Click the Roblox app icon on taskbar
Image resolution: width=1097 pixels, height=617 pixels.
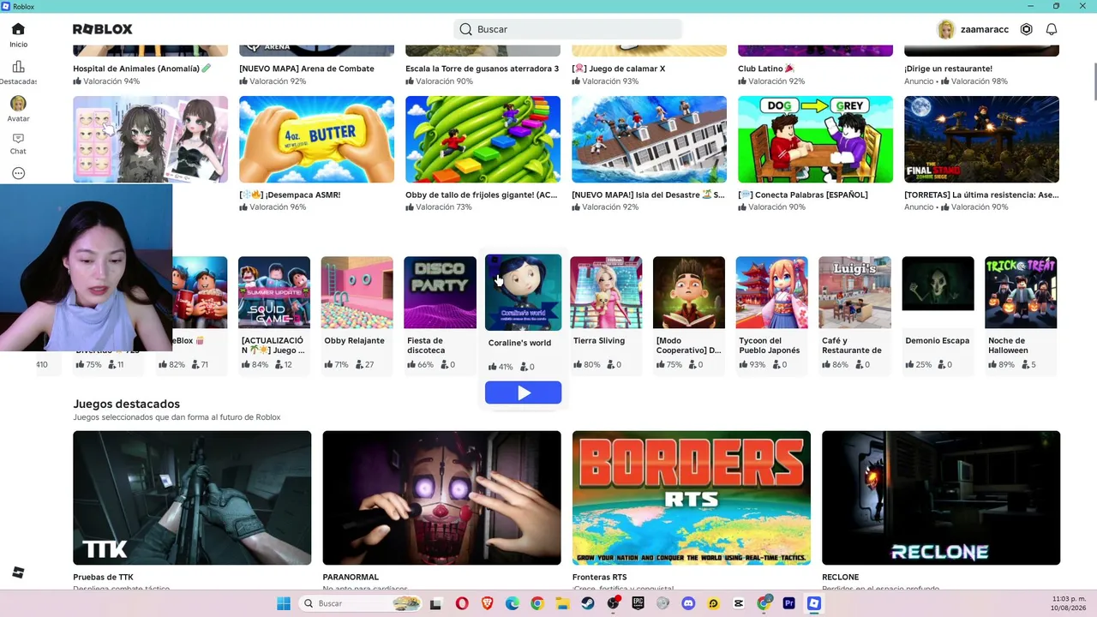pyautogui.click(x=814, y=603)
